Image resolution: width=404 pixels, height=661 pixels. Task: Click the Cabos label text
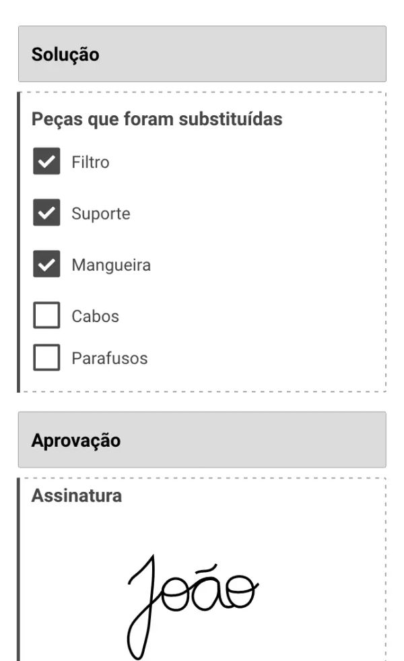pos(95,316)
